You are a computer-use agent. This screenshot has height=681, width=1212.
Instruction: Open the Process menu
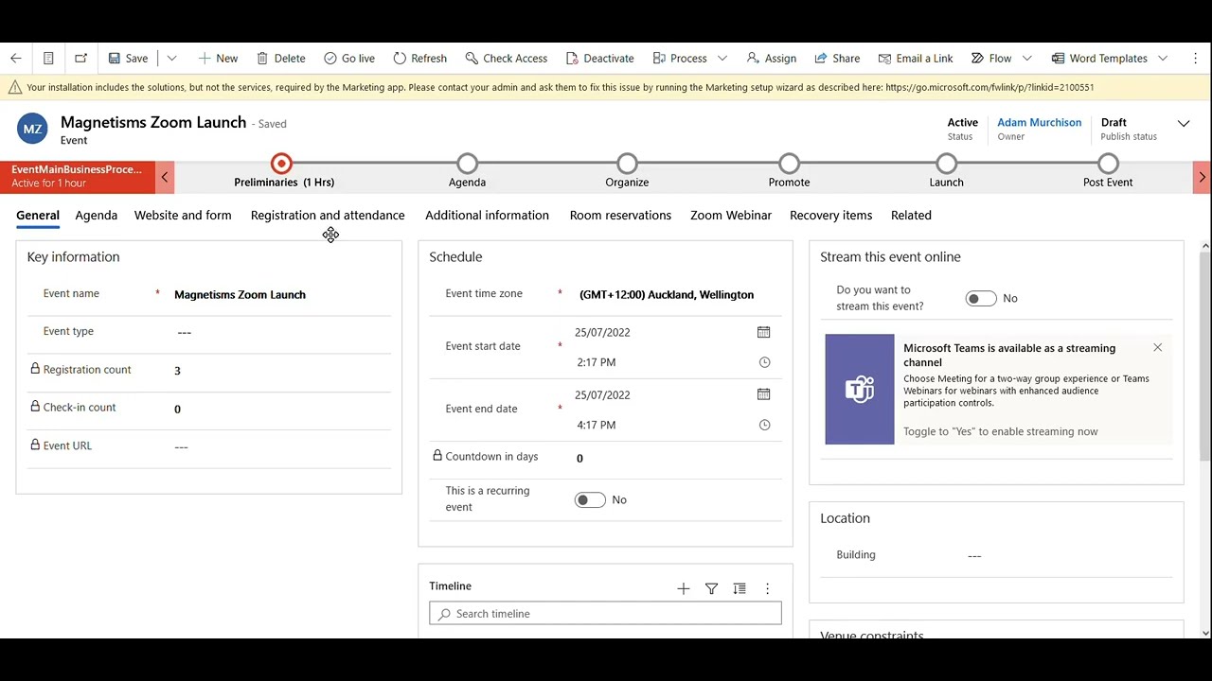pos(689,59)
